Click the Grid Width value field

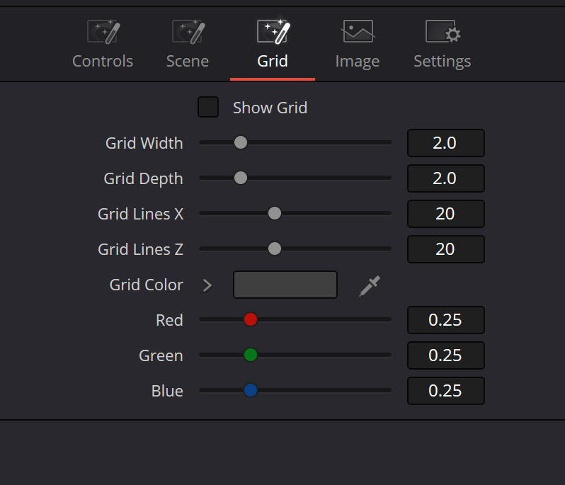point(446,143)
